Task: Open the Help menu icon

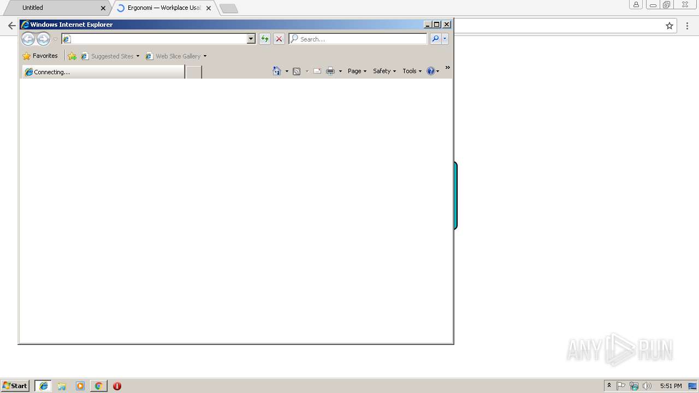Action: (433, 71)
